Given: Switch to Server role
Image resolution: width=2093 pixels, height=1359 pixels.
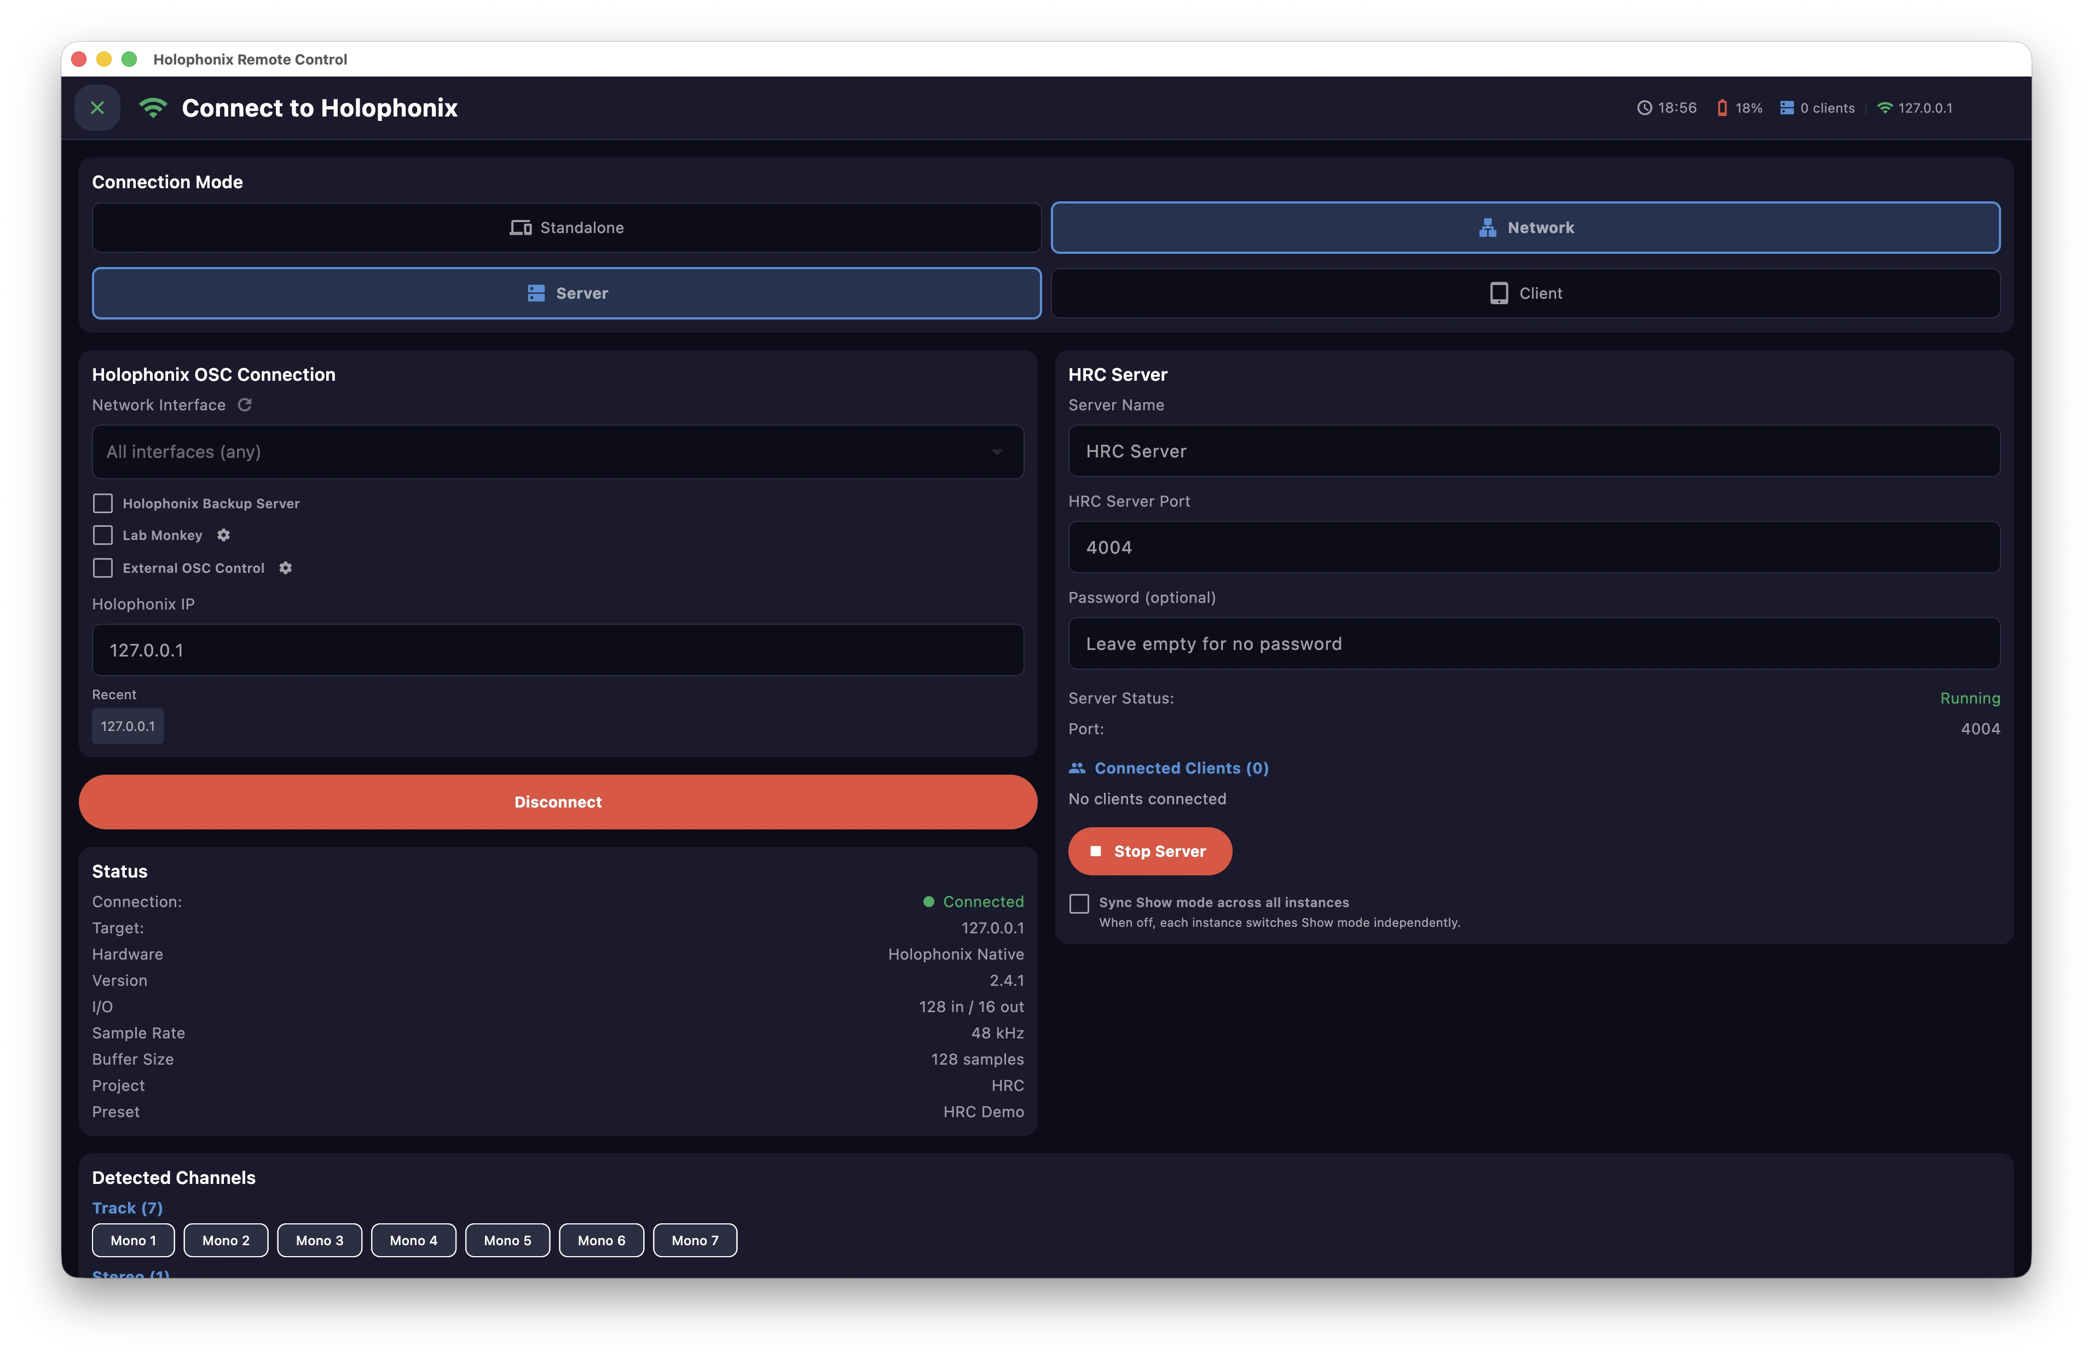Looking at the screenshot, I should click(566, 294).
